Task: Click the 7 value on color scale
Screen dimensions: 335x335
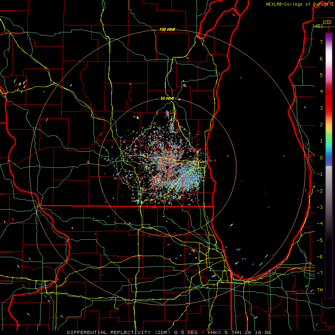Action: [321, 42]
